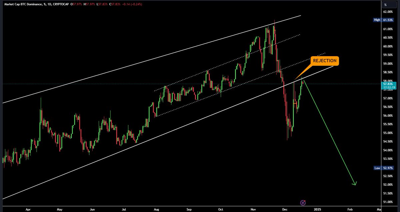
Task: Click the 51.00% price axis label
Action: click(x=388, y=202)
